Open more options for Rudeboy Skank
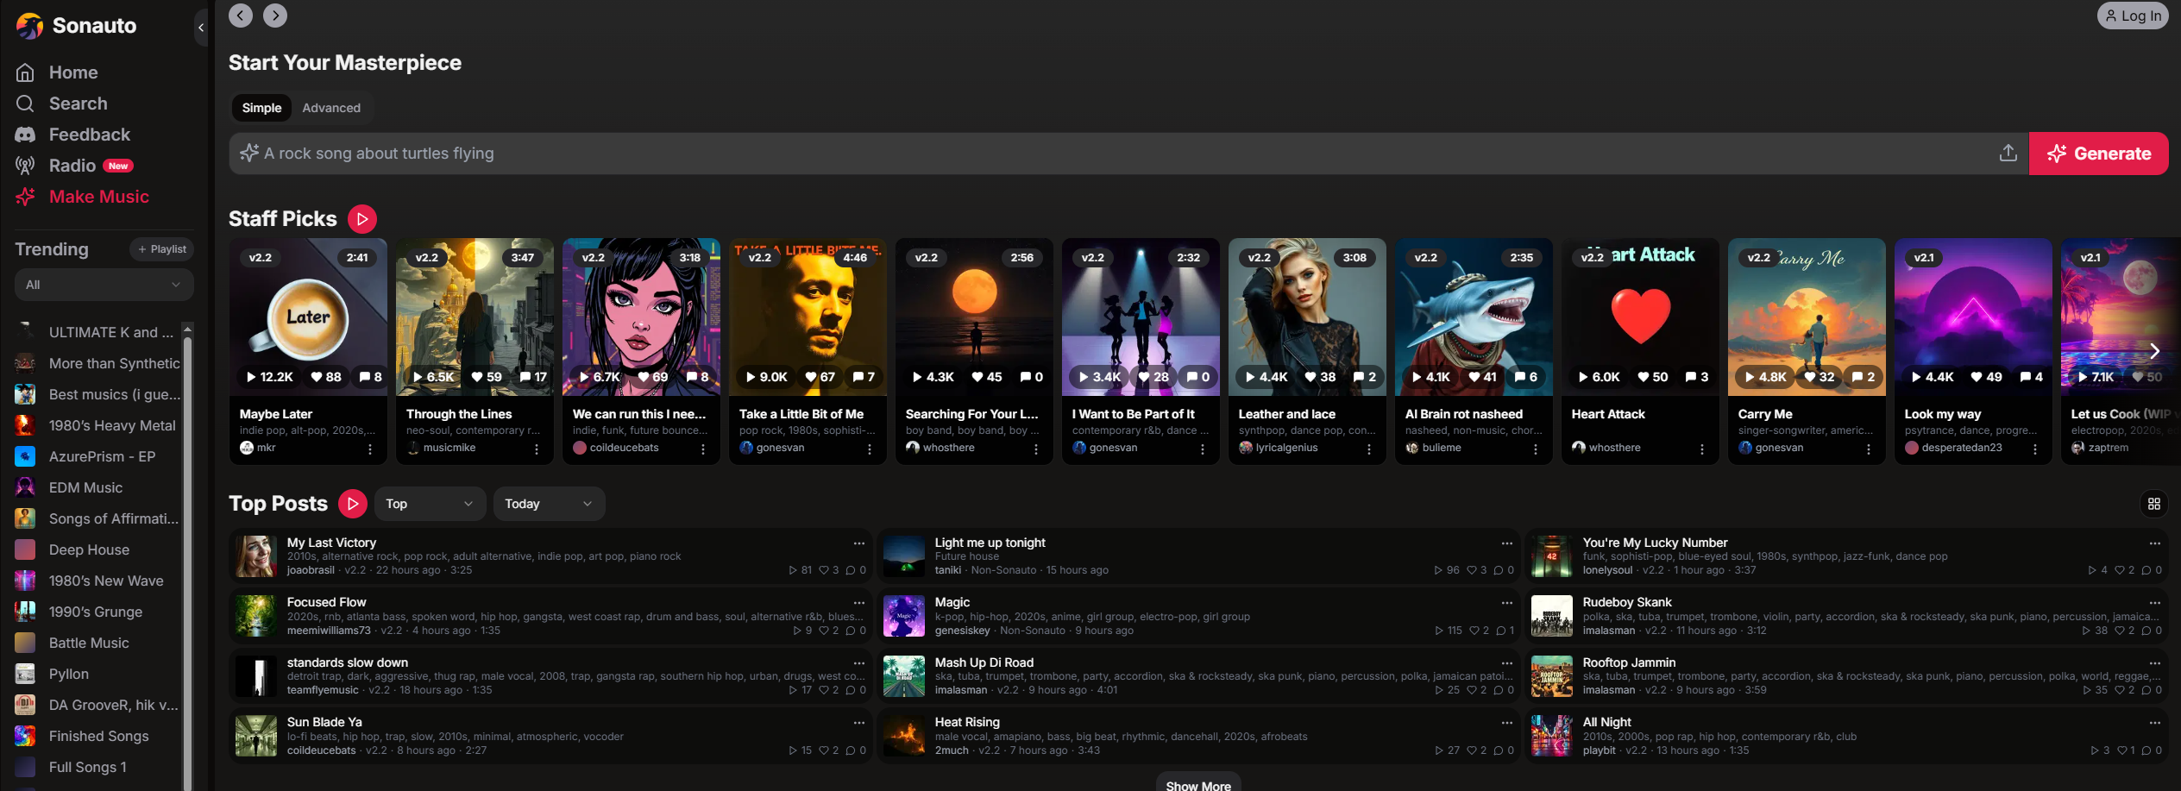Screen dimensions: 2181x791 point(2155,603)
